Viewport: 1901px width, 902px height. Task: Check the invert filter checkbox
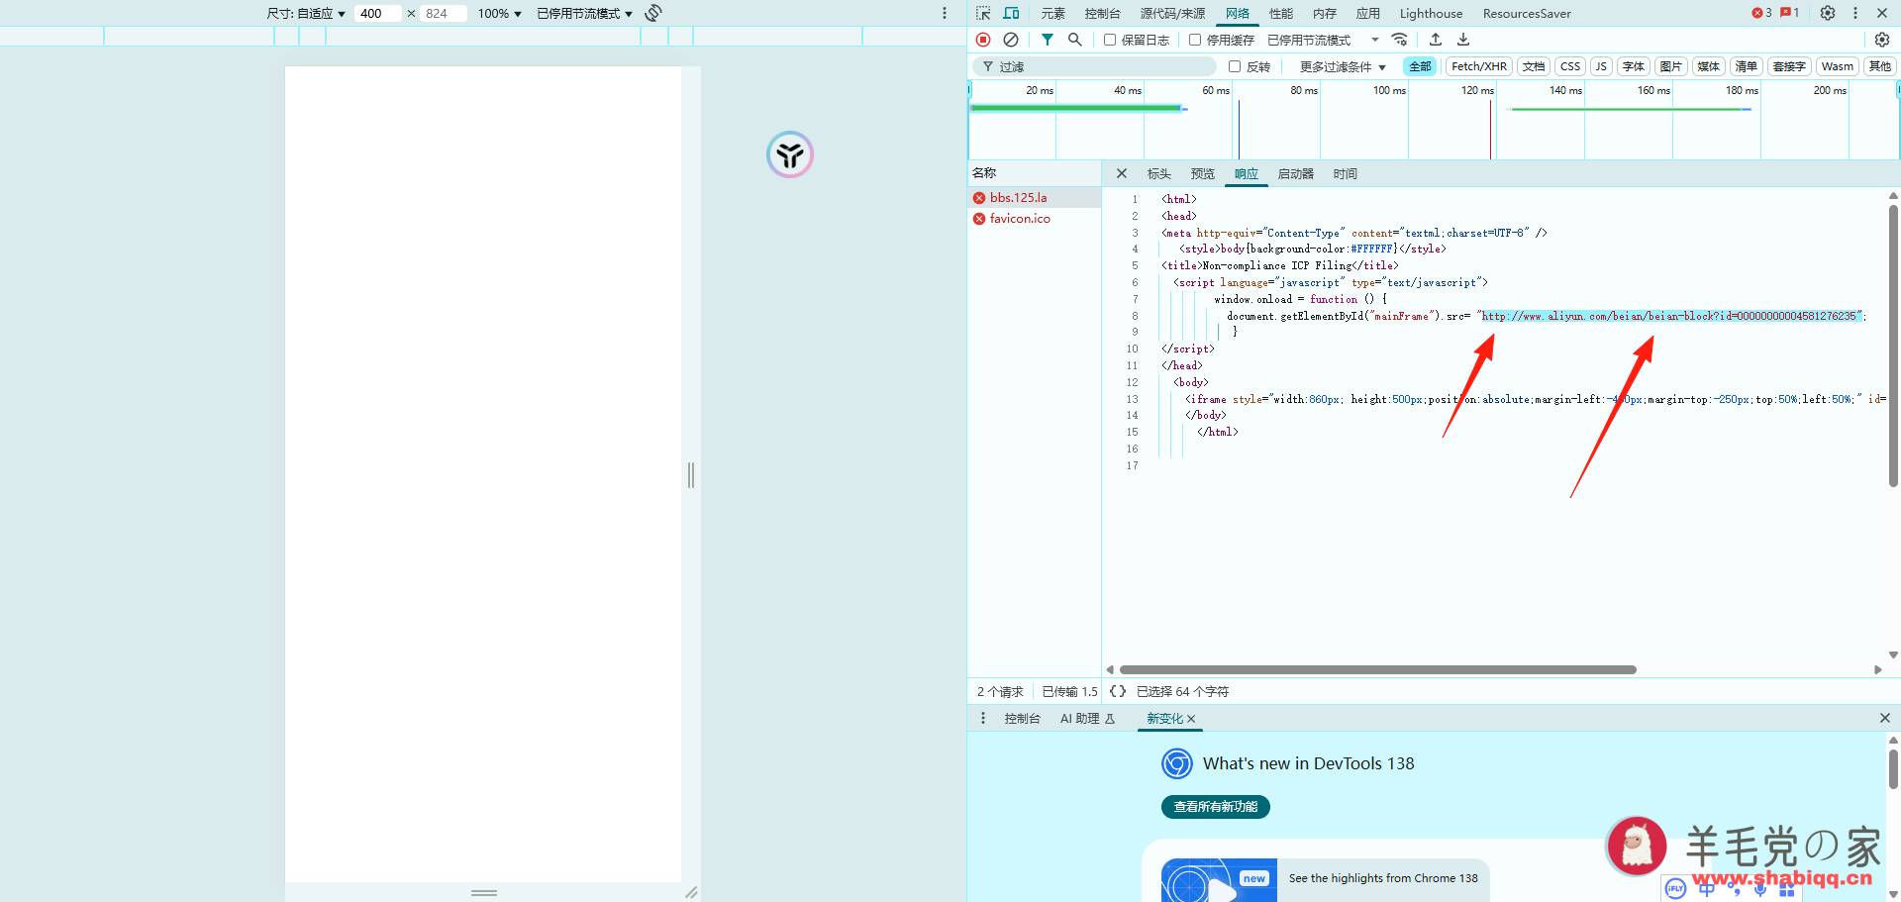(x=1235, y=66)
